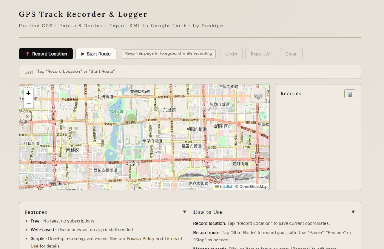Screen dimensions: 384x249
Task: Click the 东城区 label on the map
Action: pyautogui.click(x=169, y=110)
